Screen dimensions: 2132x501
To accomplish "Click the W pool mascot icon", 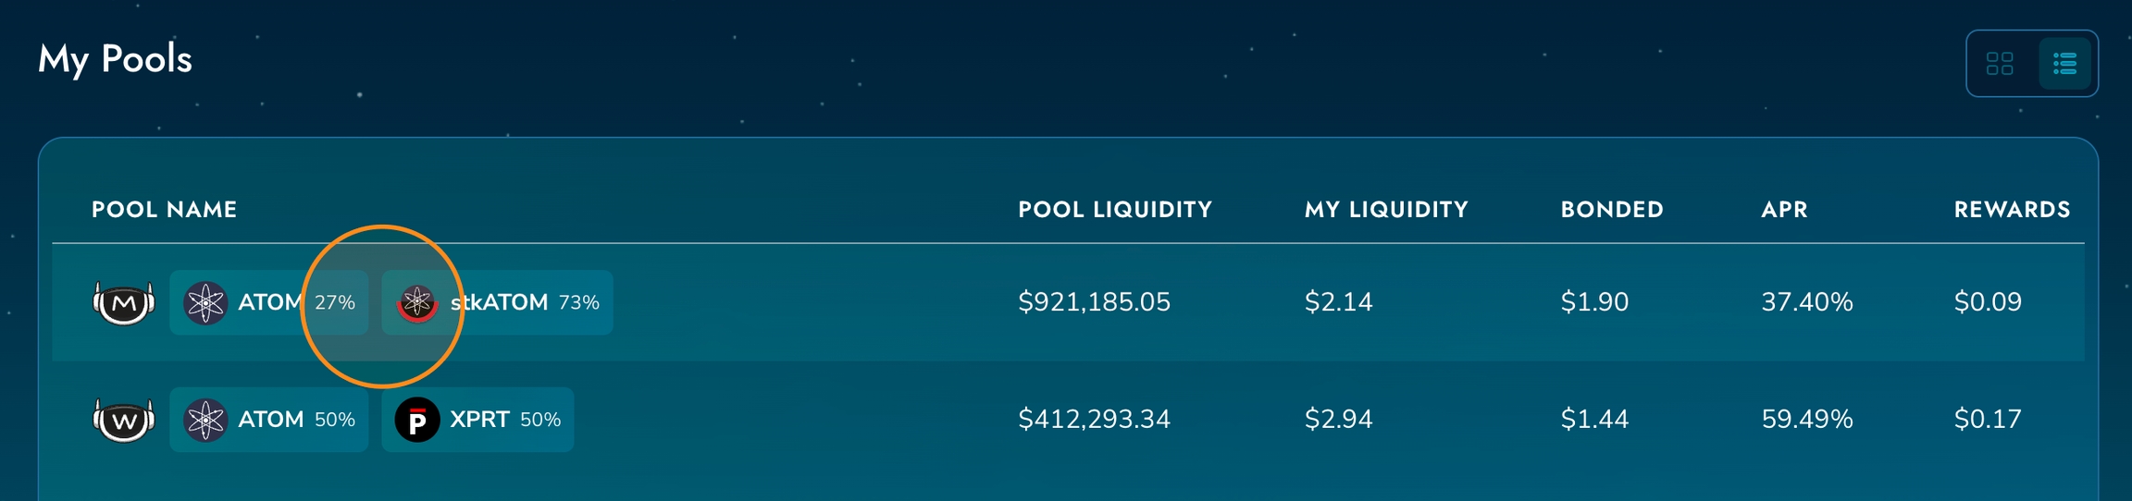I will 123,420.
